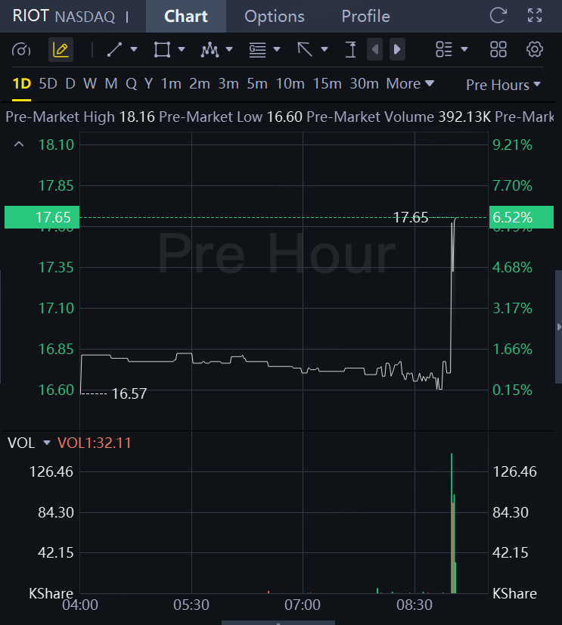Image resolution: width=562 pixels, height=625 pixels.
Task: Click the 6.52% change label
Action: click(521, 217)
